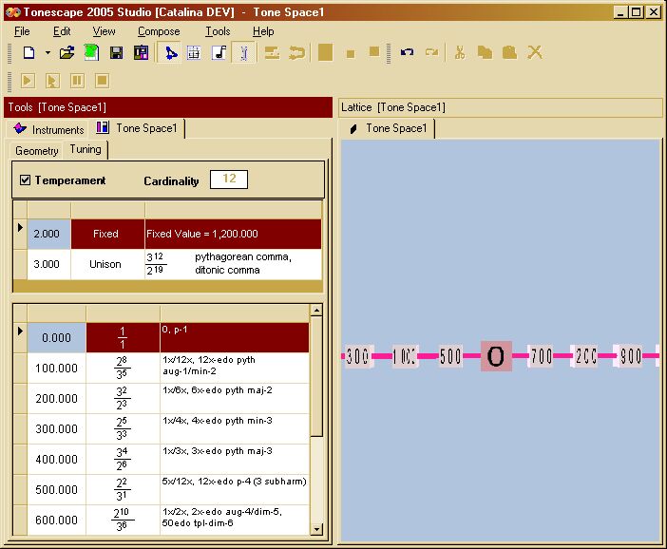
Task: Select the 300.000 cents row cell
Action: click(57, 429)
